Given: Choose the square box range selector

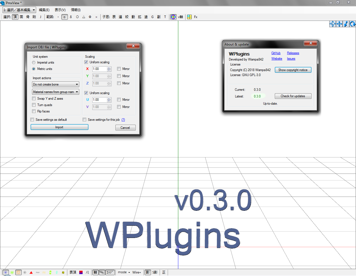Looking at the screenshot, I should 65,17.
